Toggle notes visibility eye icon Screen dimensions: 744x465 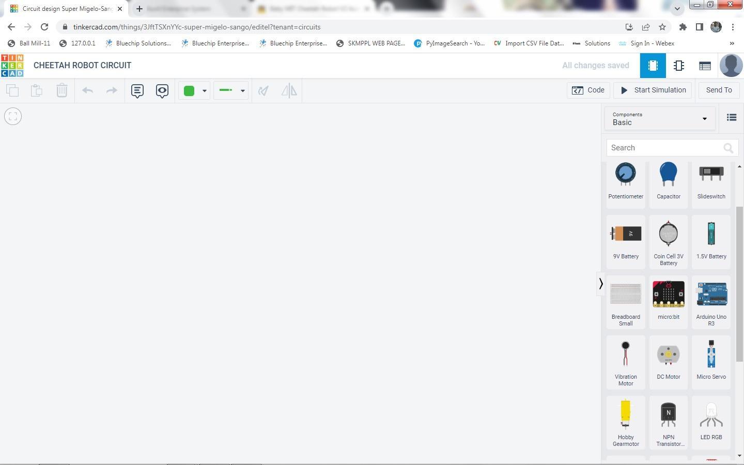162,91
